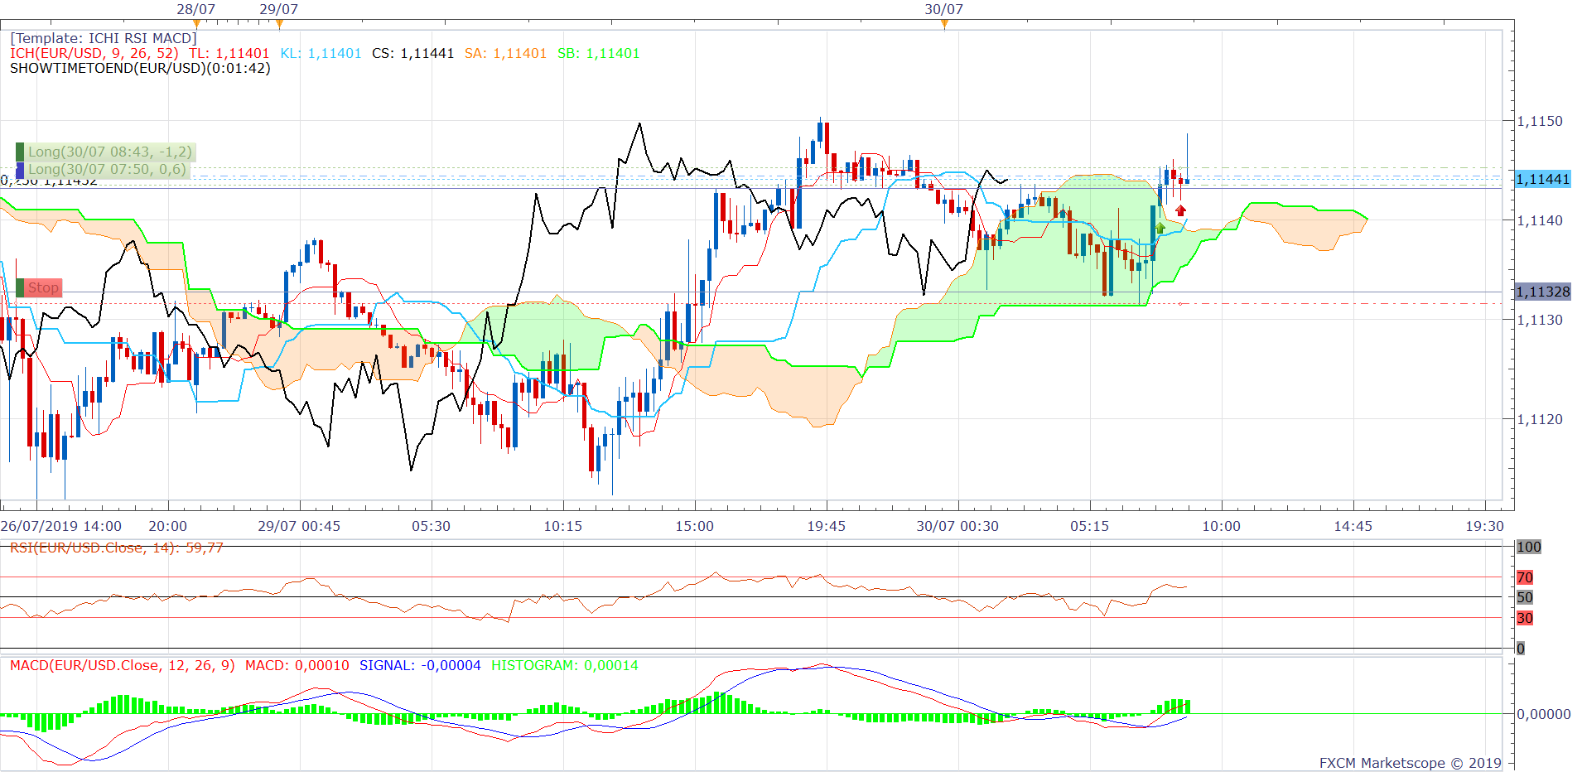
Task: Click the CS: 1,11441 value
Action: (x=412, y=53)
